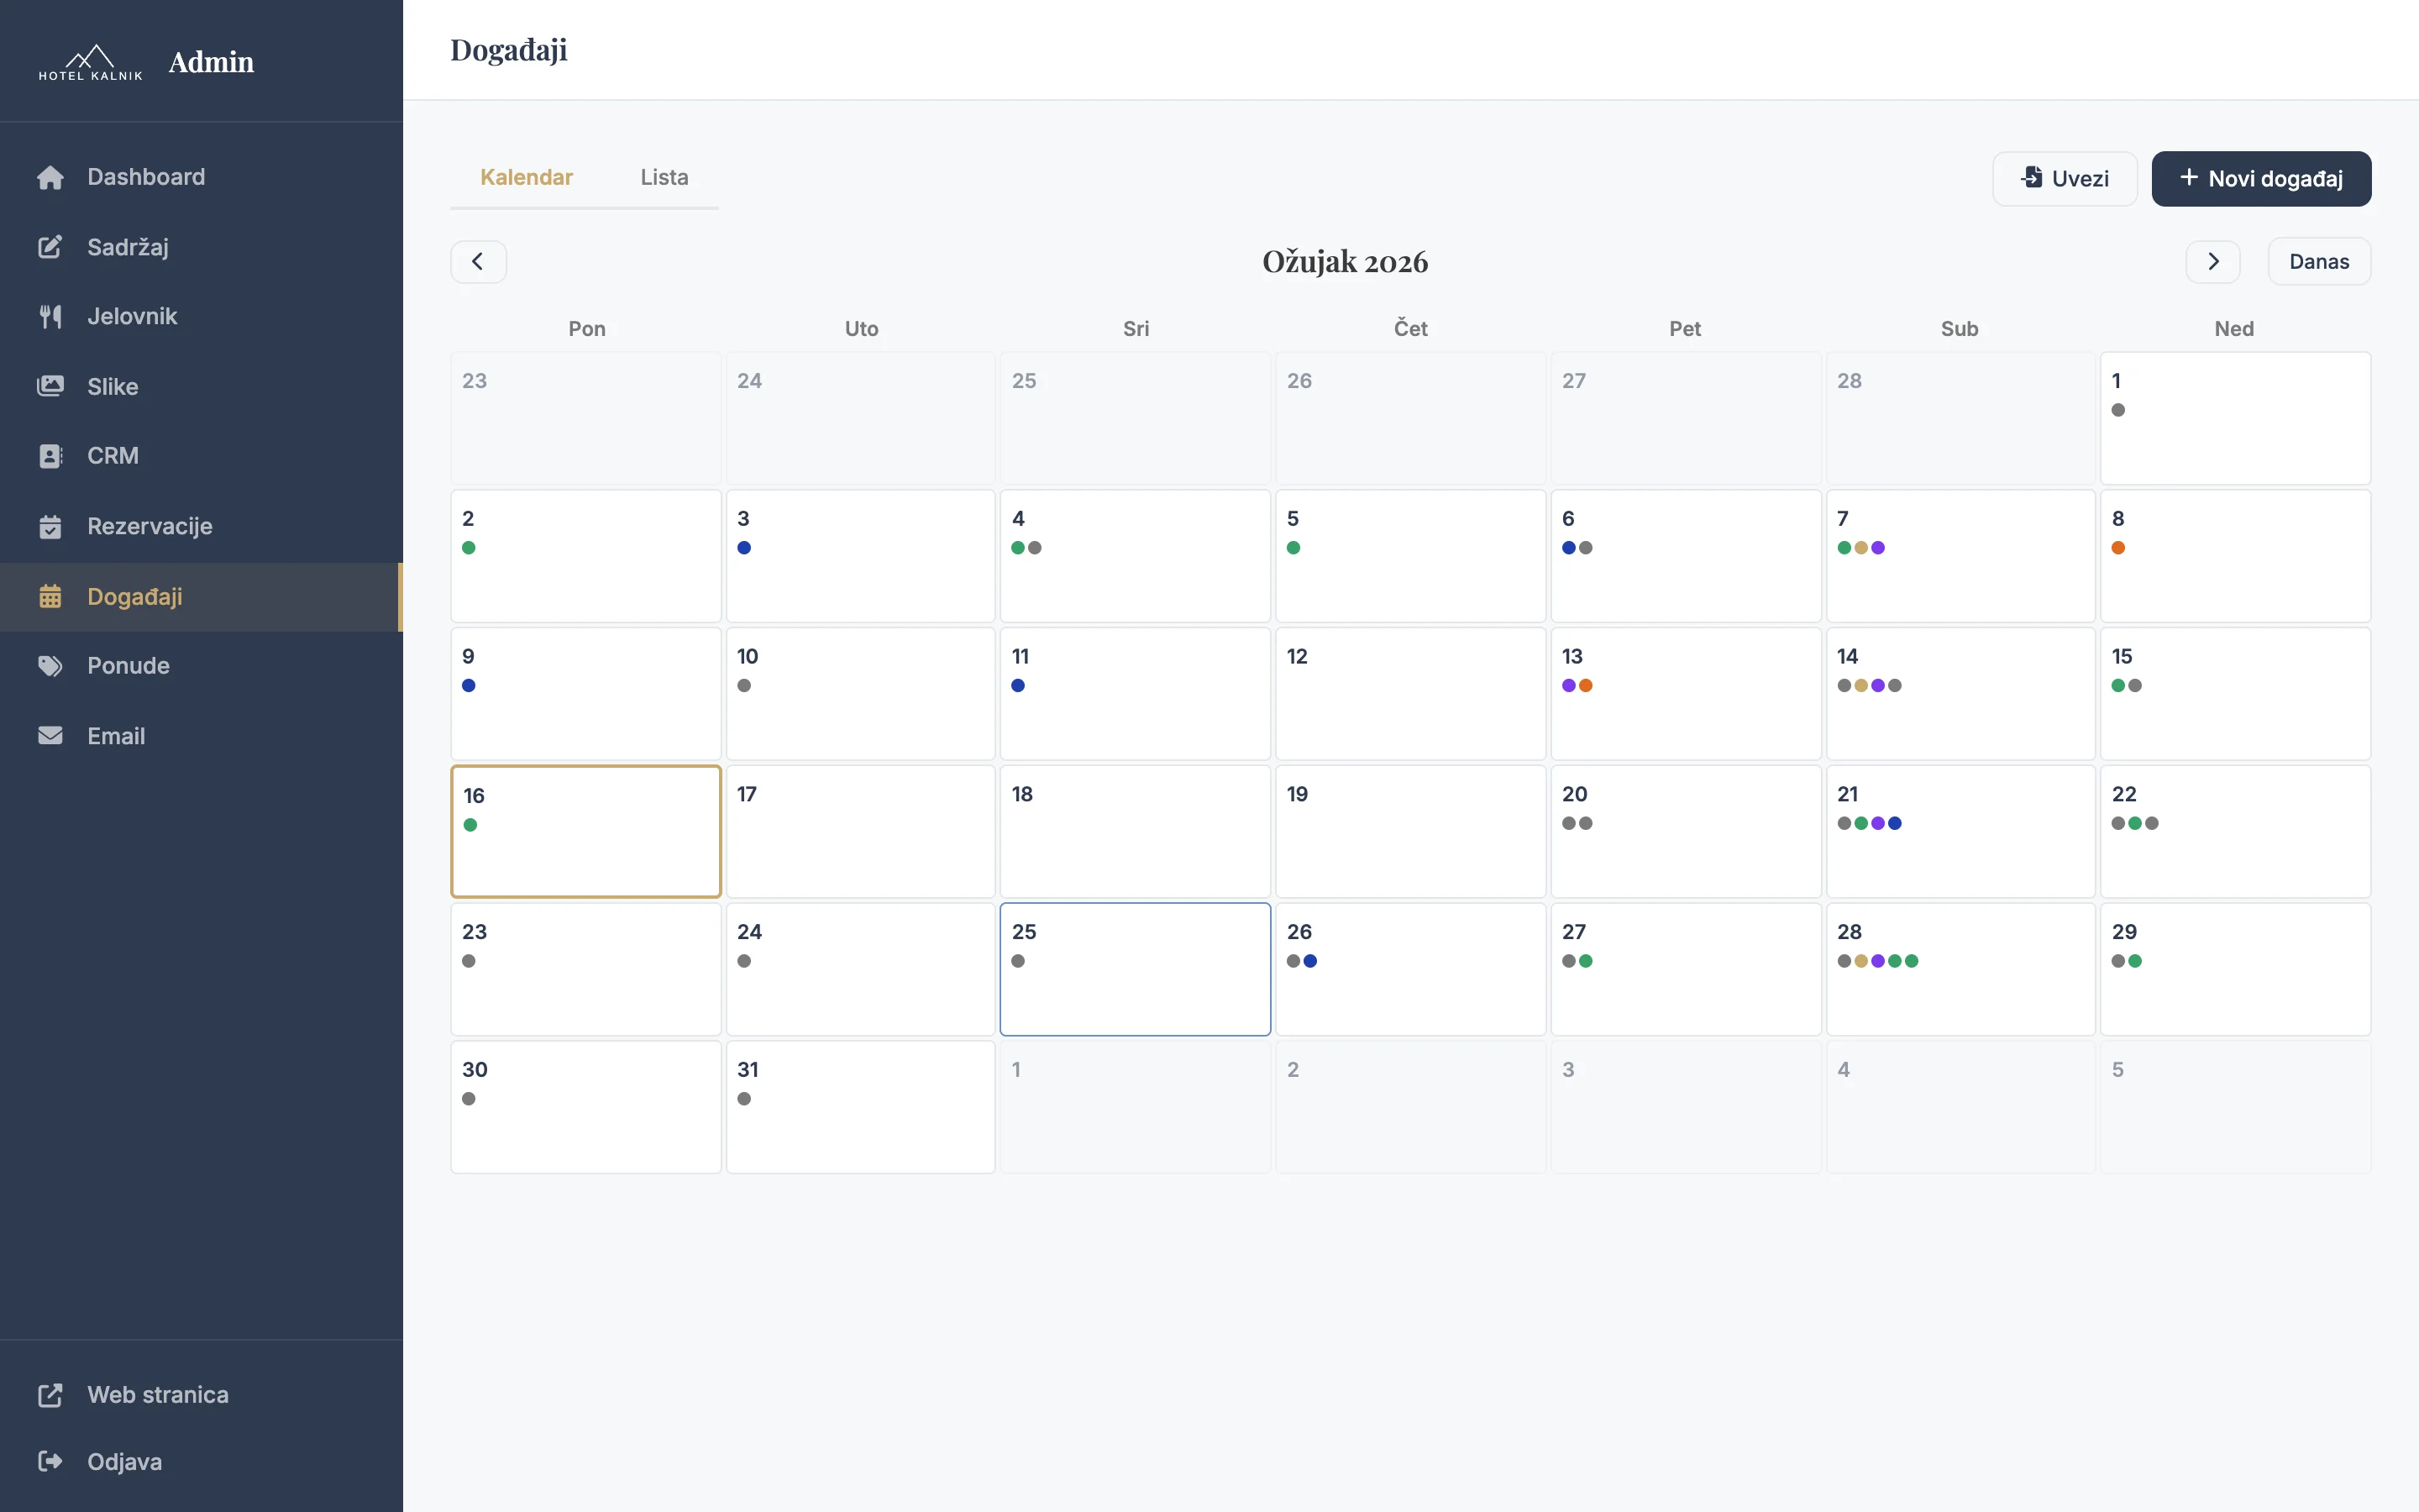Click the CRM contacts icon

50,456
